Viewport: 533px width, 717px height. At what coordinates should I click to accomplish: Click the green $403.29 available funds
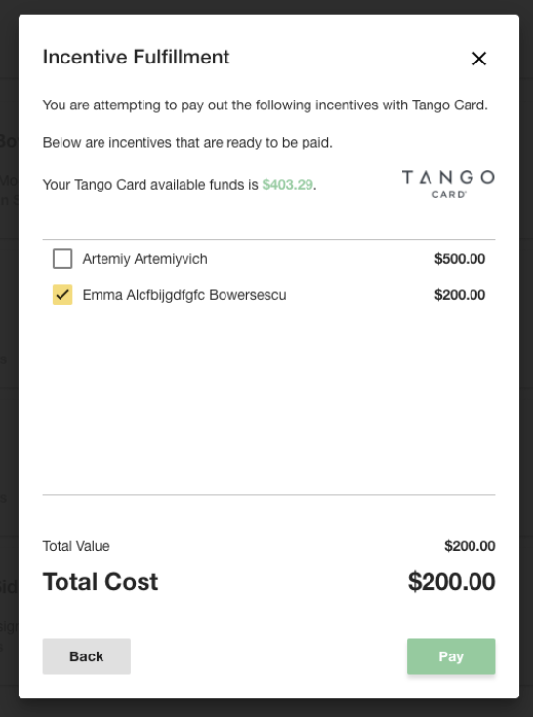coord(288,185)
